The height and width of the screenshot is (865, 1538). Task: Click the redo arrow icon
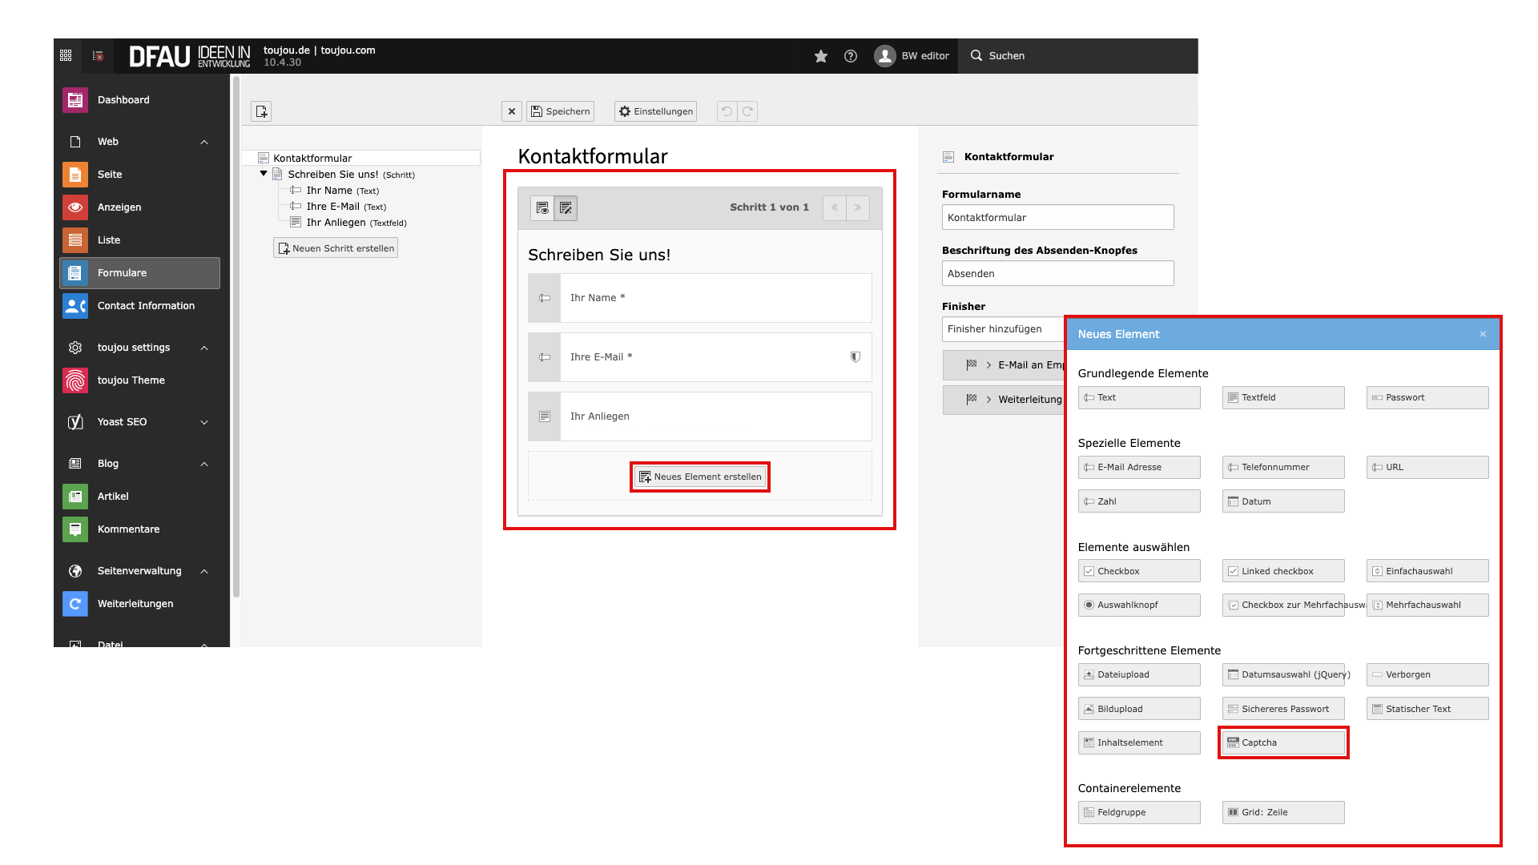[x=747, y=111]
